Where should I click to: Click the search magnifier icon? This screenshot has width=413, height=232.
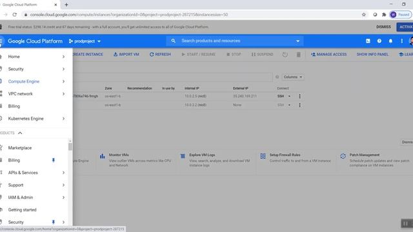(x=173, y=41)
